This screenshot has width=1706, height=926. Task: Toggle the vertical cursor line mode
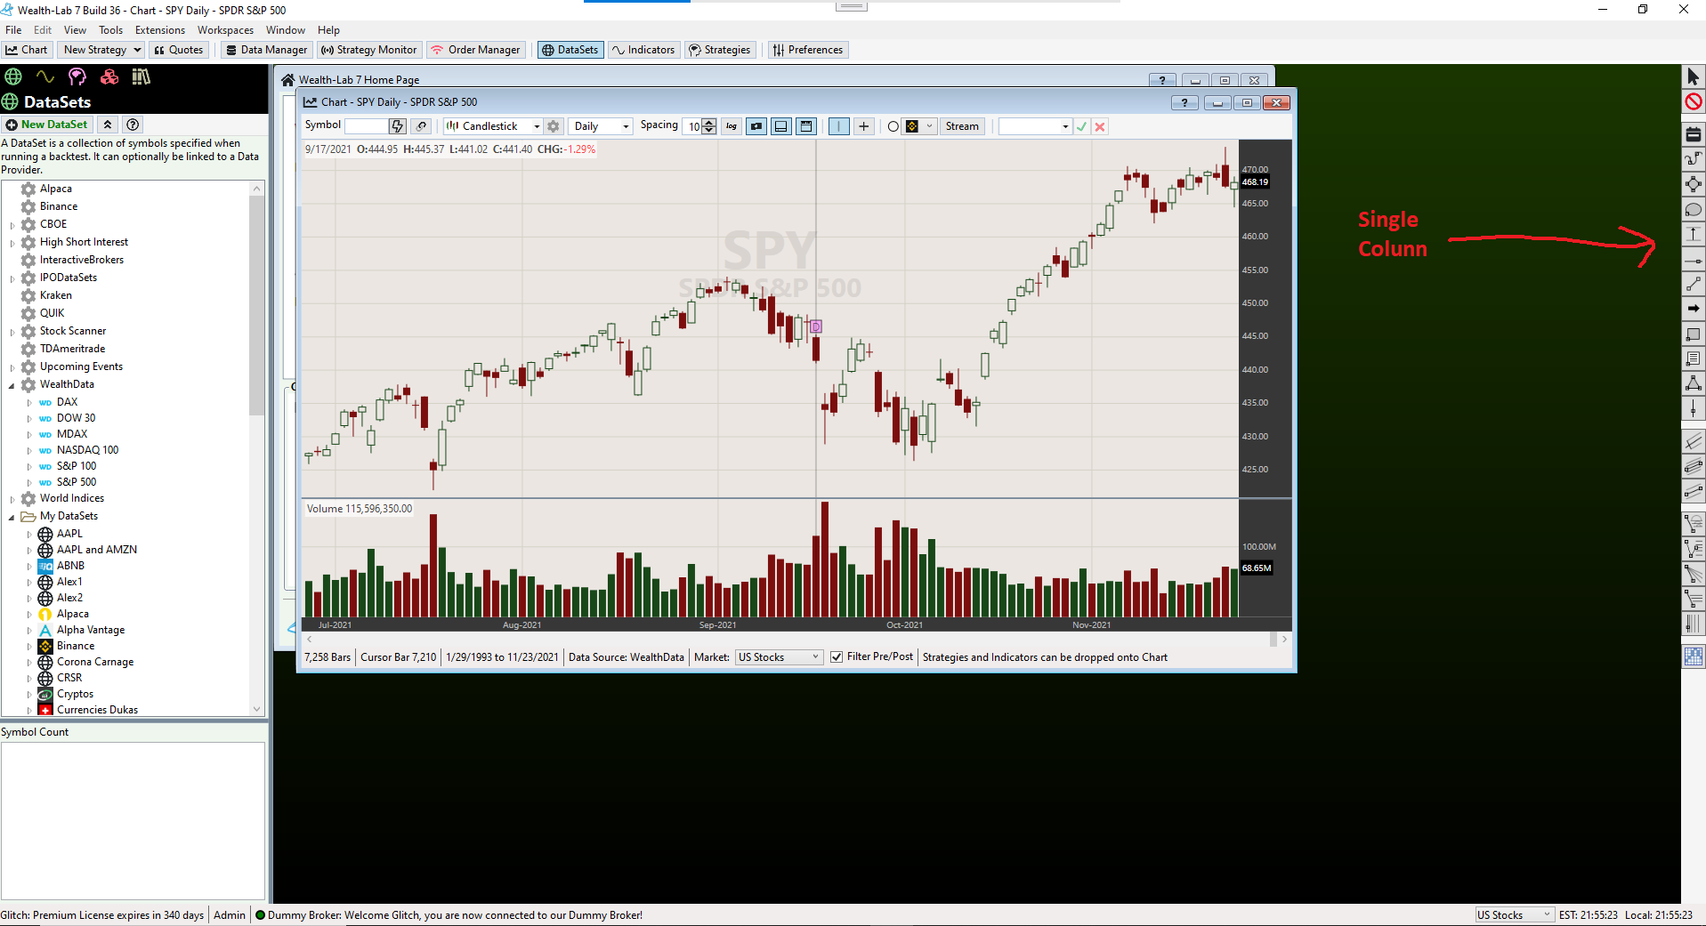(839, 126)
